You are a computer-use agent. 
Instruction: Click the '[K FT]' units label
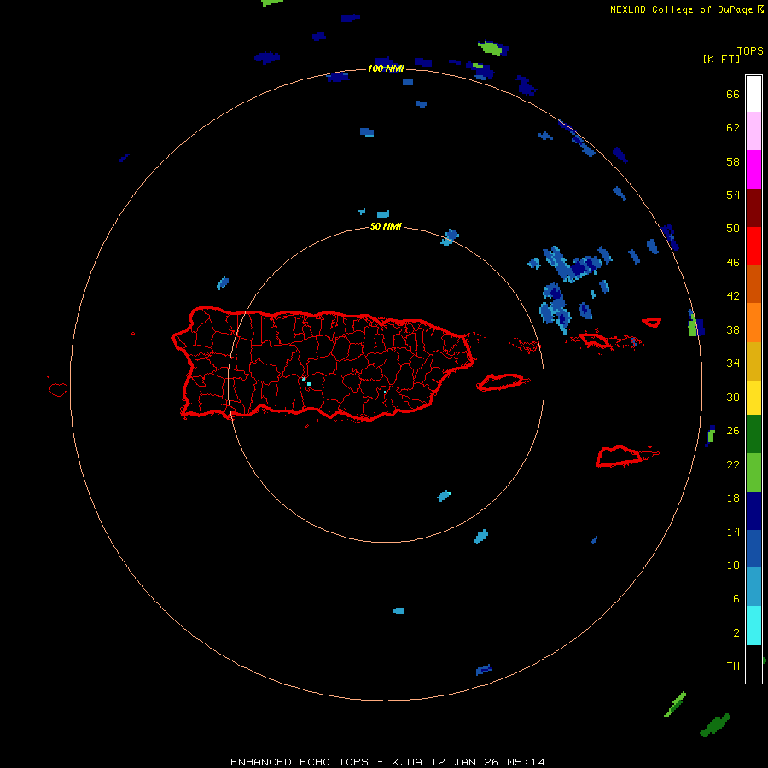[721, 59]
